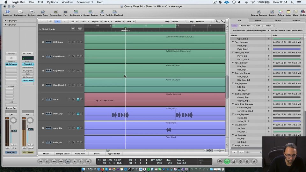Open the Snap dropdown set to Smart
306x172 pixels.
pyautogui.click(x=179, y=21)
